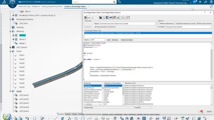Expand the Sketch.3 node
214x120 pixels.
point(13,39)
